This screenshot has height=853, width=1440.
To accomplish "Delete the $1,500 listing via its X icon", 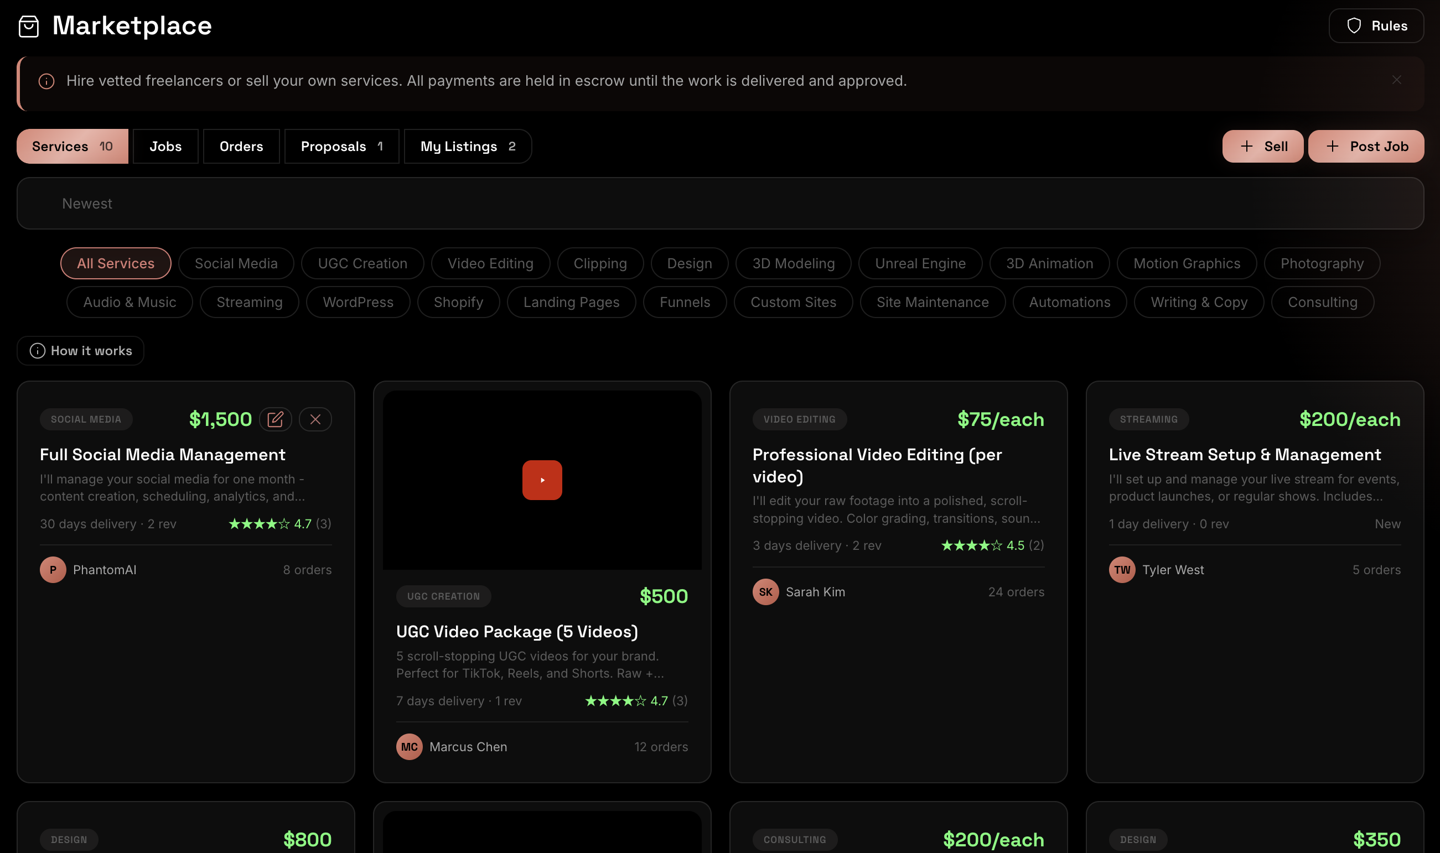I will [315, 419].
